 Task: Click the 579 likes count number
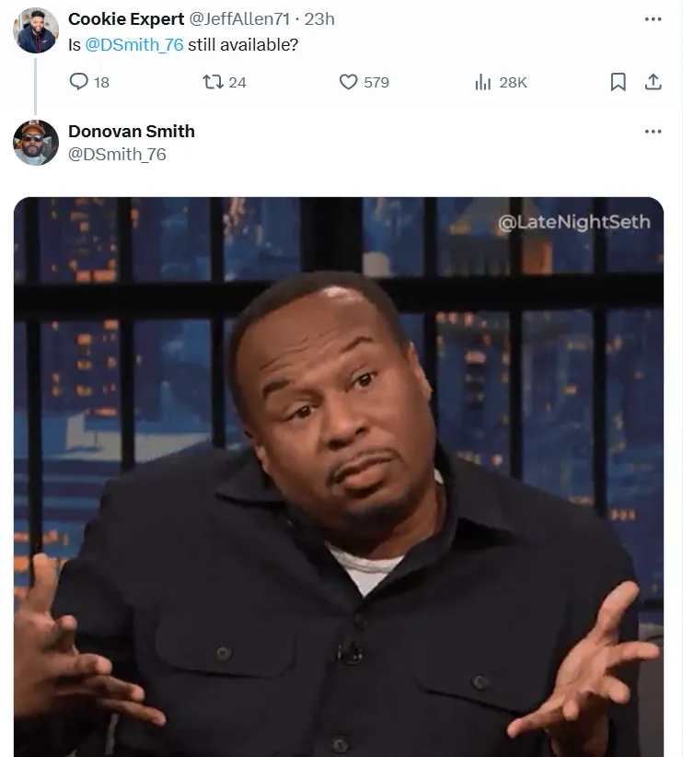[376, 83]
